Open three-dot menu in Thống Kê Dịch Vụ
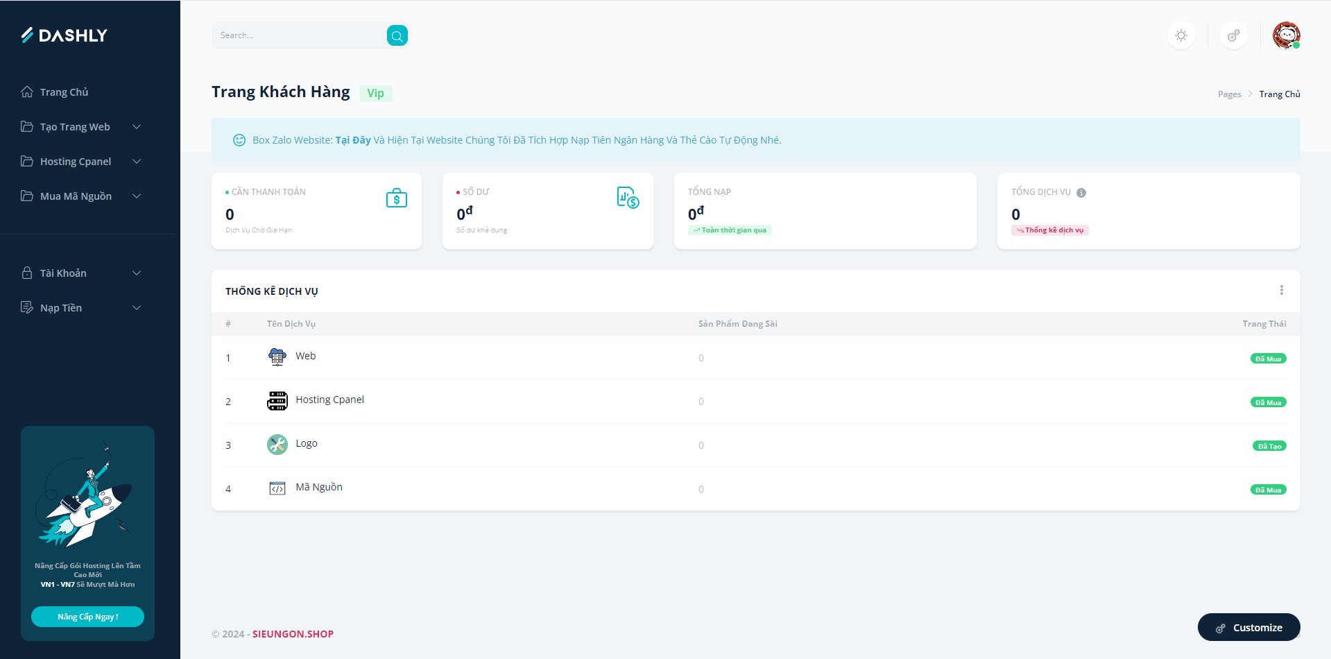Screen dimensions: 1331x659 click(x=1281, y=290)
